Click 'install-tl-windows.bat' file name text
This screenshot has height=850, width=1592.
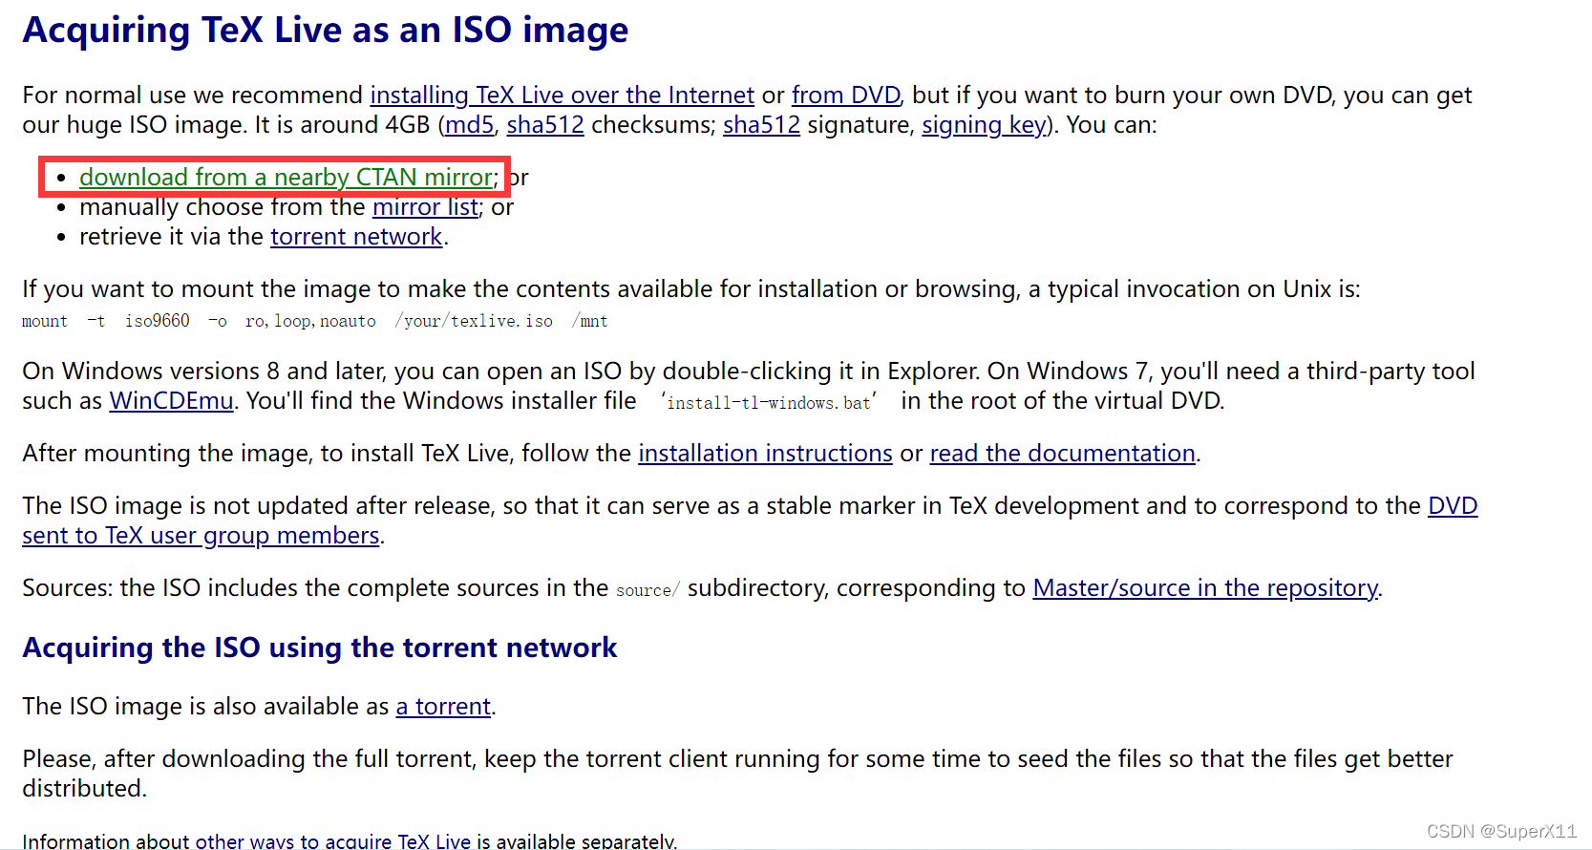(x=769, y=403)
